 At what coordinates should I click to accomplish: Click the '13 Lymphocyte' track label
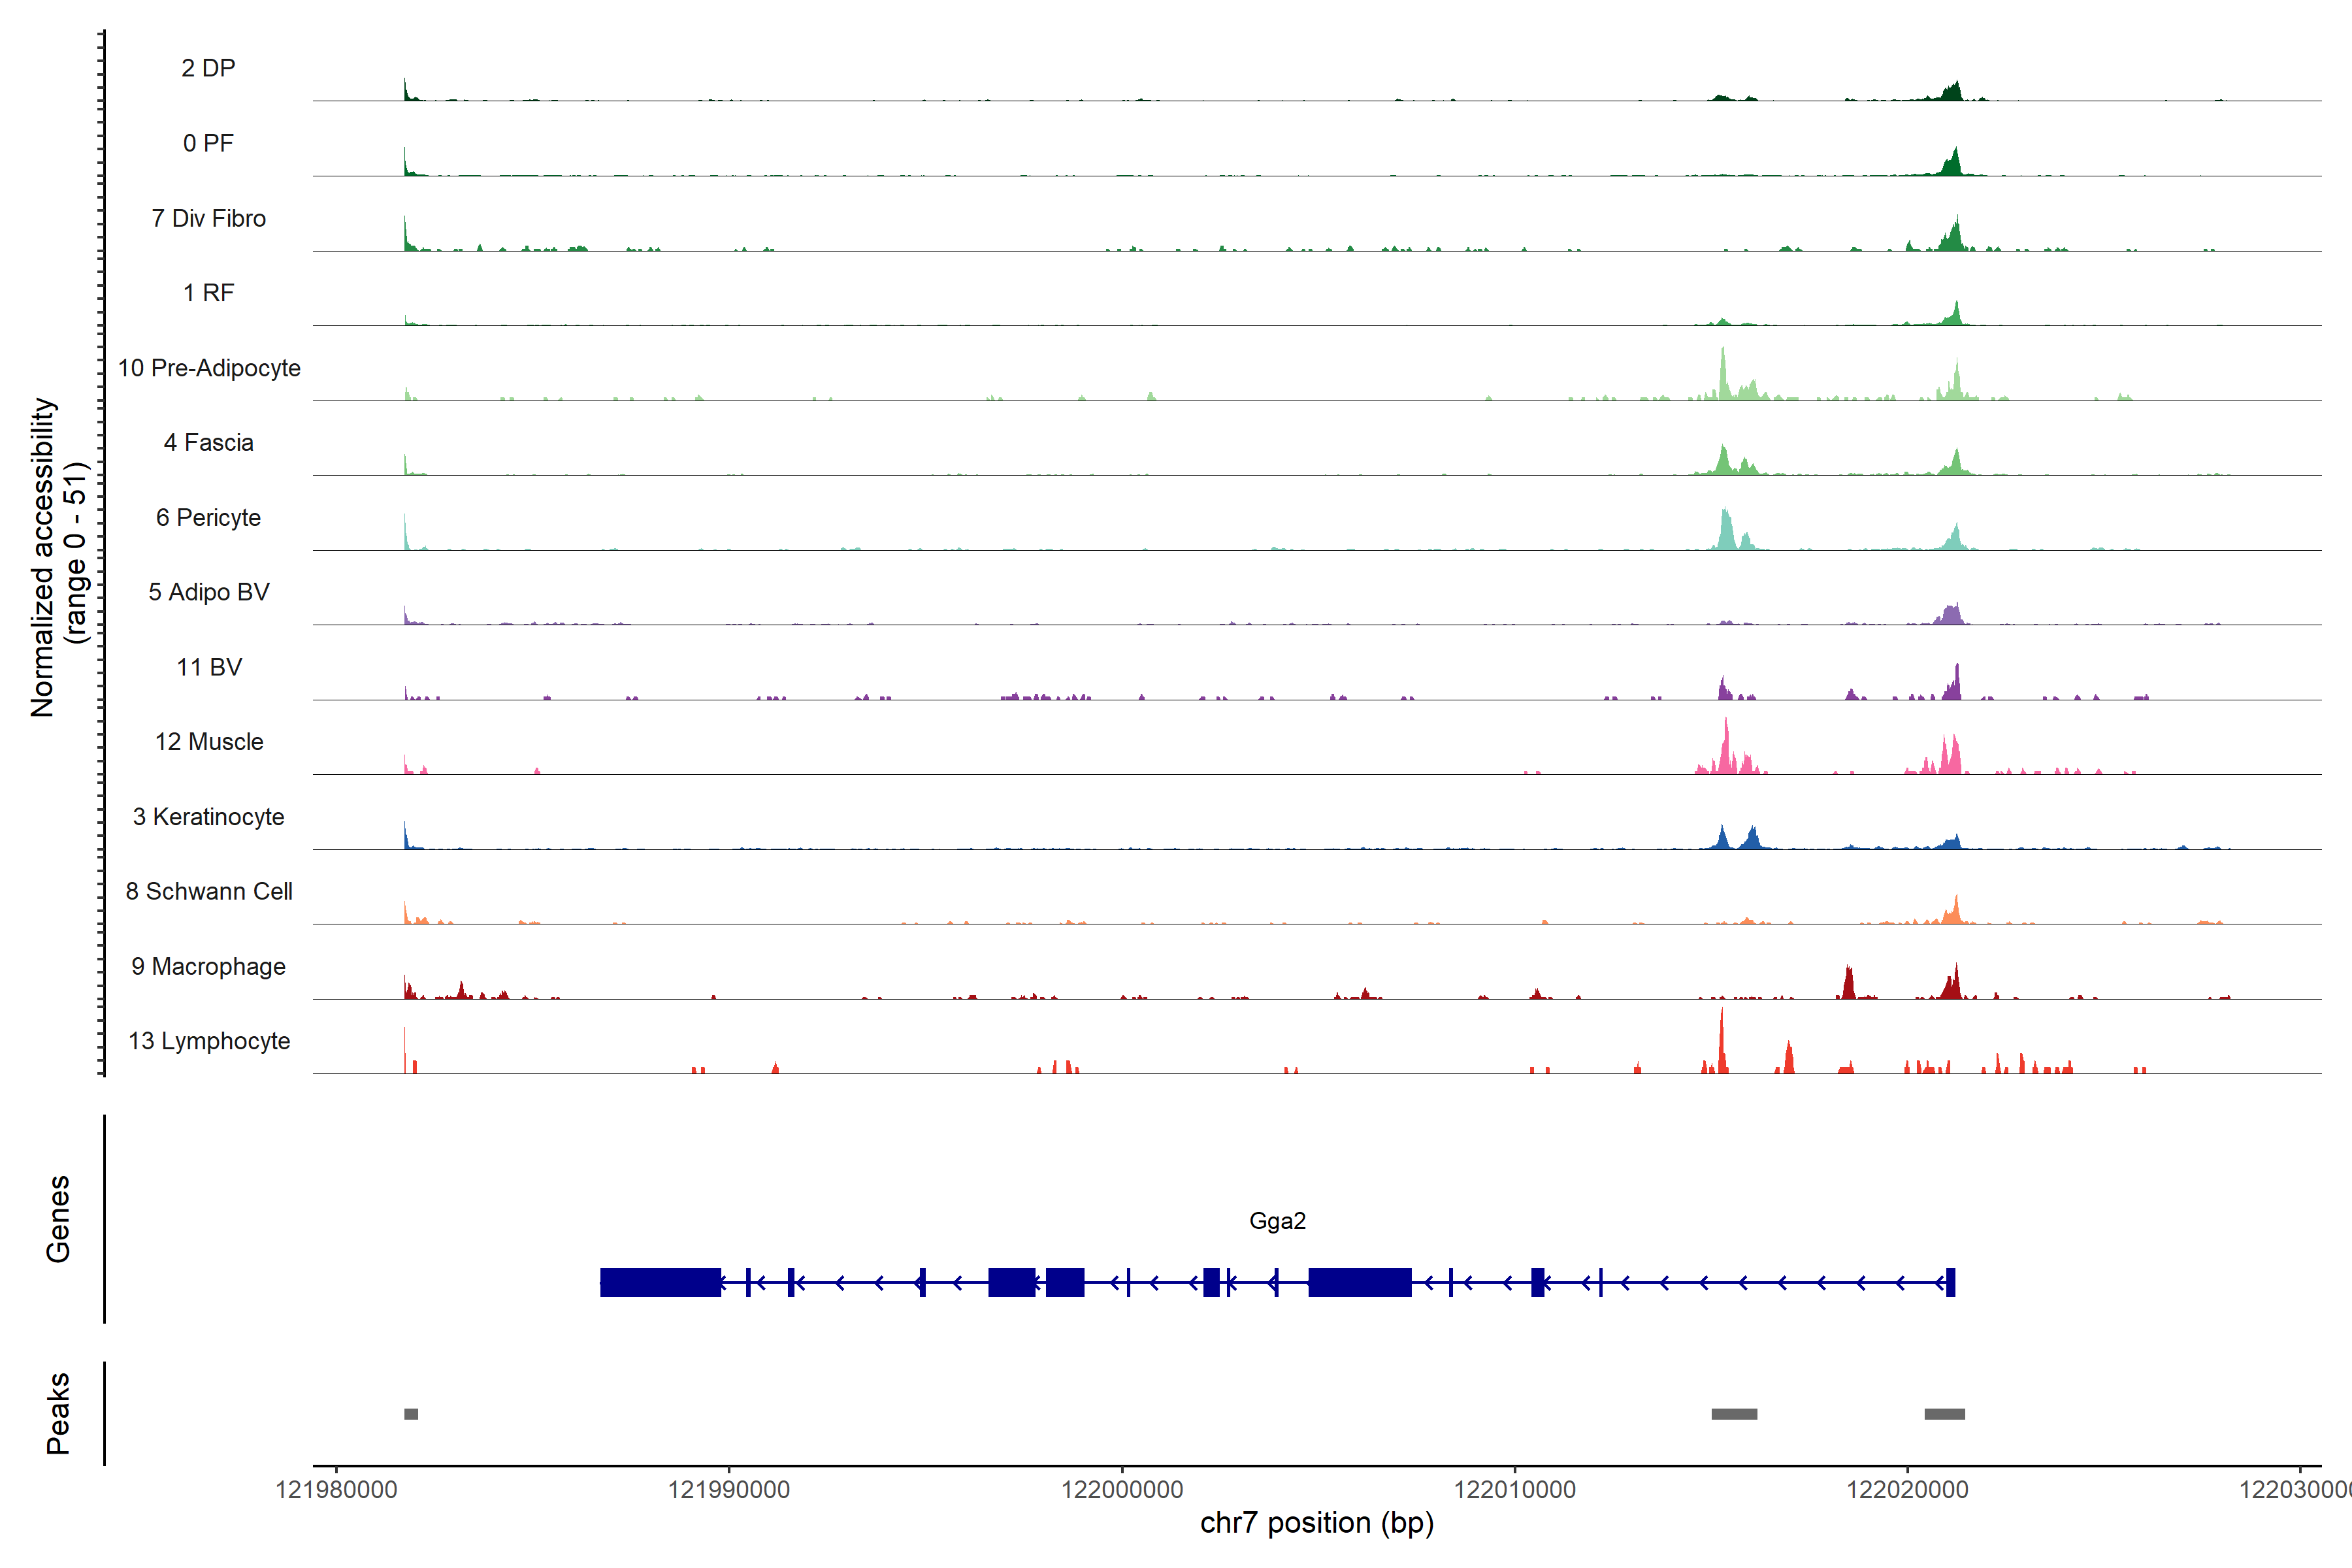pos(209,1041)
